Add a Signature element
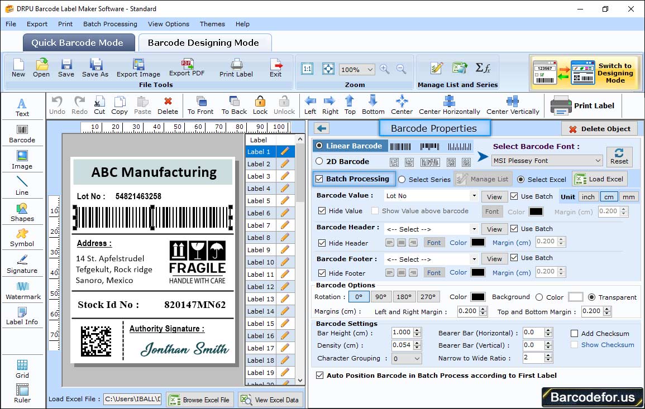The width and height of the screenshot is (645, 409). [x=22, y=264]
